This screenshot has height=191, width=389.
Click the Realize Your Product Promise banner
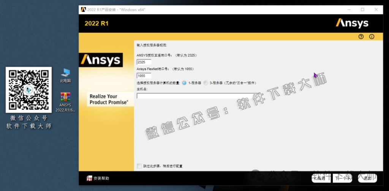110,99
